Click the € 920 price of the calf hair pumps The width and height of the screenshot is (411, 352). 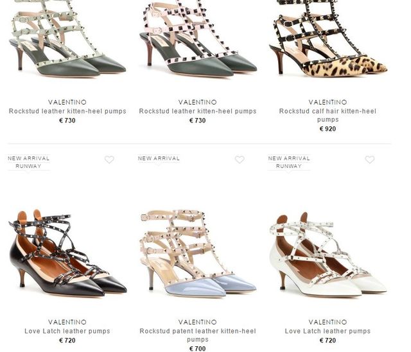[328, 129]
